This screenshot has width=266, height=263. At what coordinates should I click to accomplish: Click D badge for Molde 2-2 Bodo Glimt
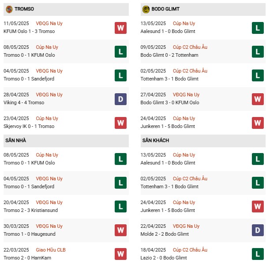(x=258, y=230)
